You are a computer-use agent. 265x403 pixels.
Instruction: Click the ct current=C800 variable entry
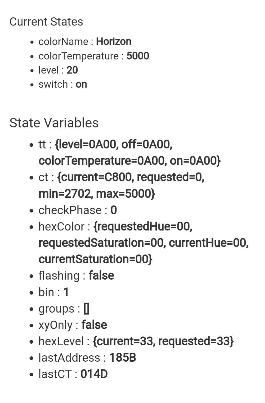[122, 185]
